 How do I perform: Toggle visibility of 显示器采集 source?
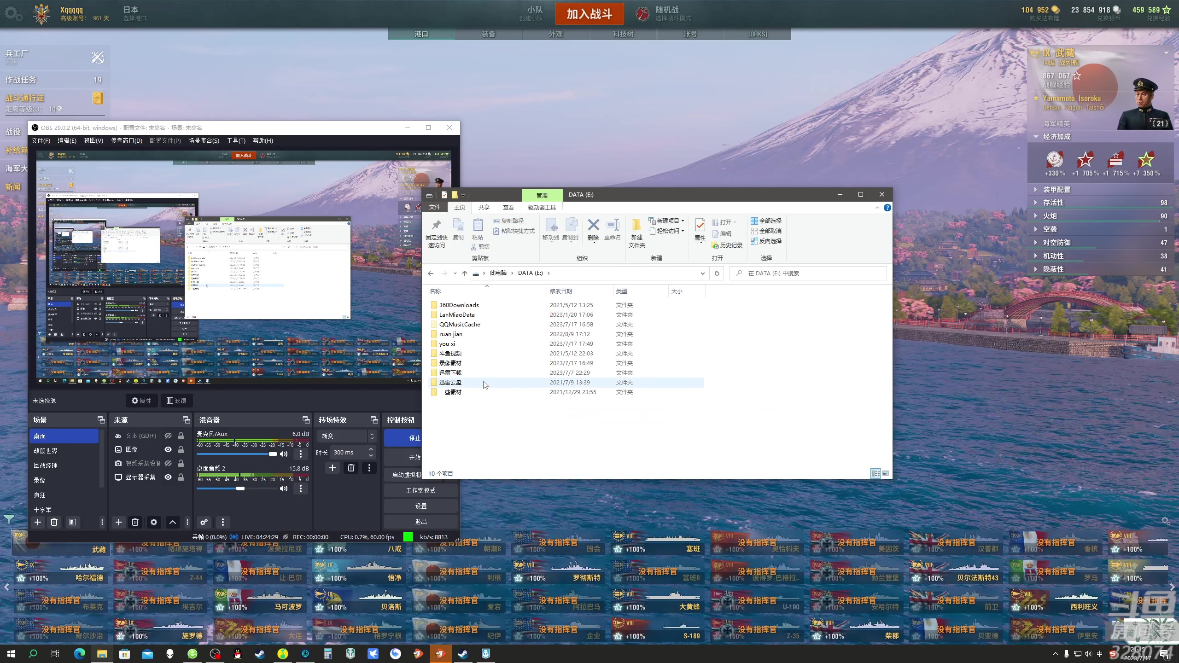tap(168, 477)
